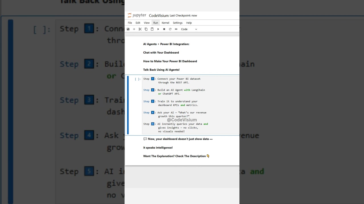Rename the notebook title CodeVisium
Image resolution: width=364 pixels, height=204 pixels.
pyautogui.click(x=159, y=16)
